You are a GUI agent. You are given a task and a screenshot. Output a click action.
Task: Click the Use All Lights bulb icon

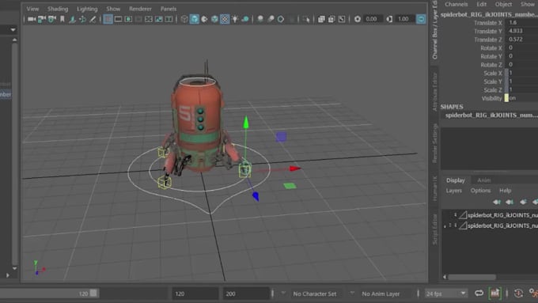(235, 19)
